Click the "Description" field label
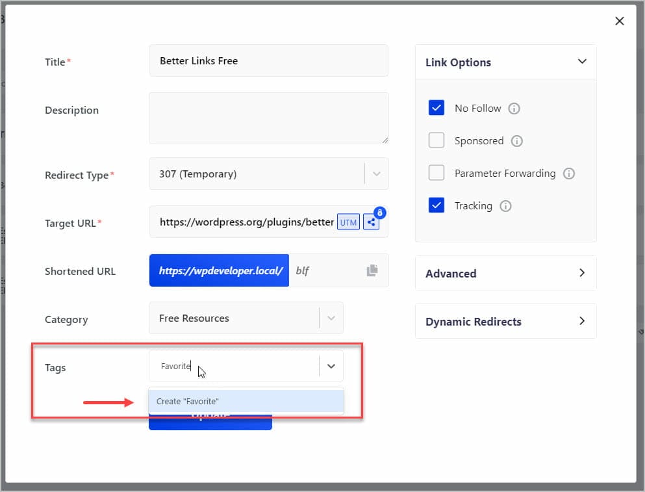 [71, 110]
